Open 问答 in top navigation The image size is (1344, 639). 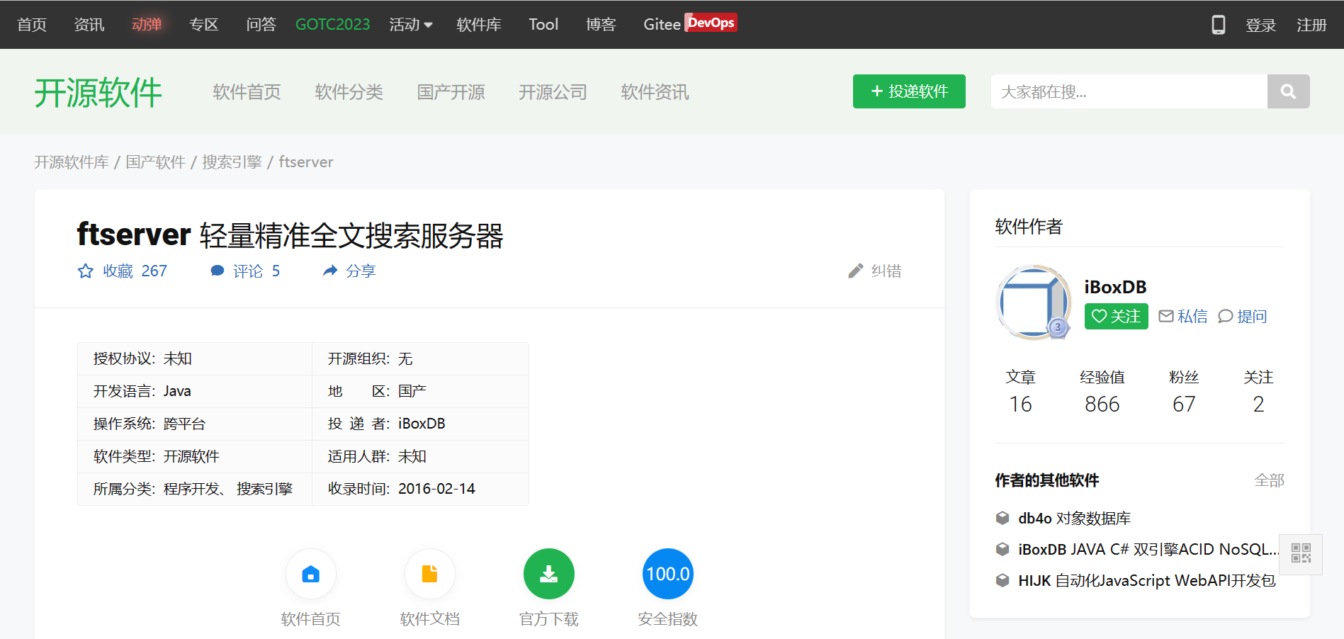click(261, 25)
